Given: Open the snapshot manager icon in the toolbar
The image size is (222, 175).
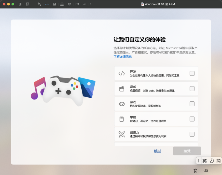Looking at the screenshot, I should 28,4.
